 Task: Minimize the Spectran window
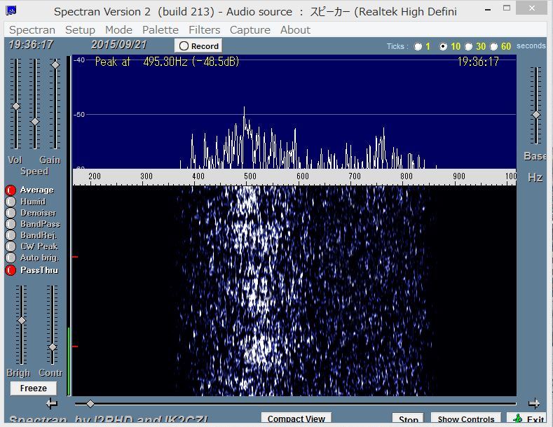click(488, 10)
